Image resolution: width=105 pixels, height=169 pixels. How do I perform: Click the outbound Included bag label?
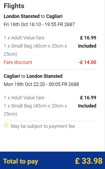pos(87,46)
